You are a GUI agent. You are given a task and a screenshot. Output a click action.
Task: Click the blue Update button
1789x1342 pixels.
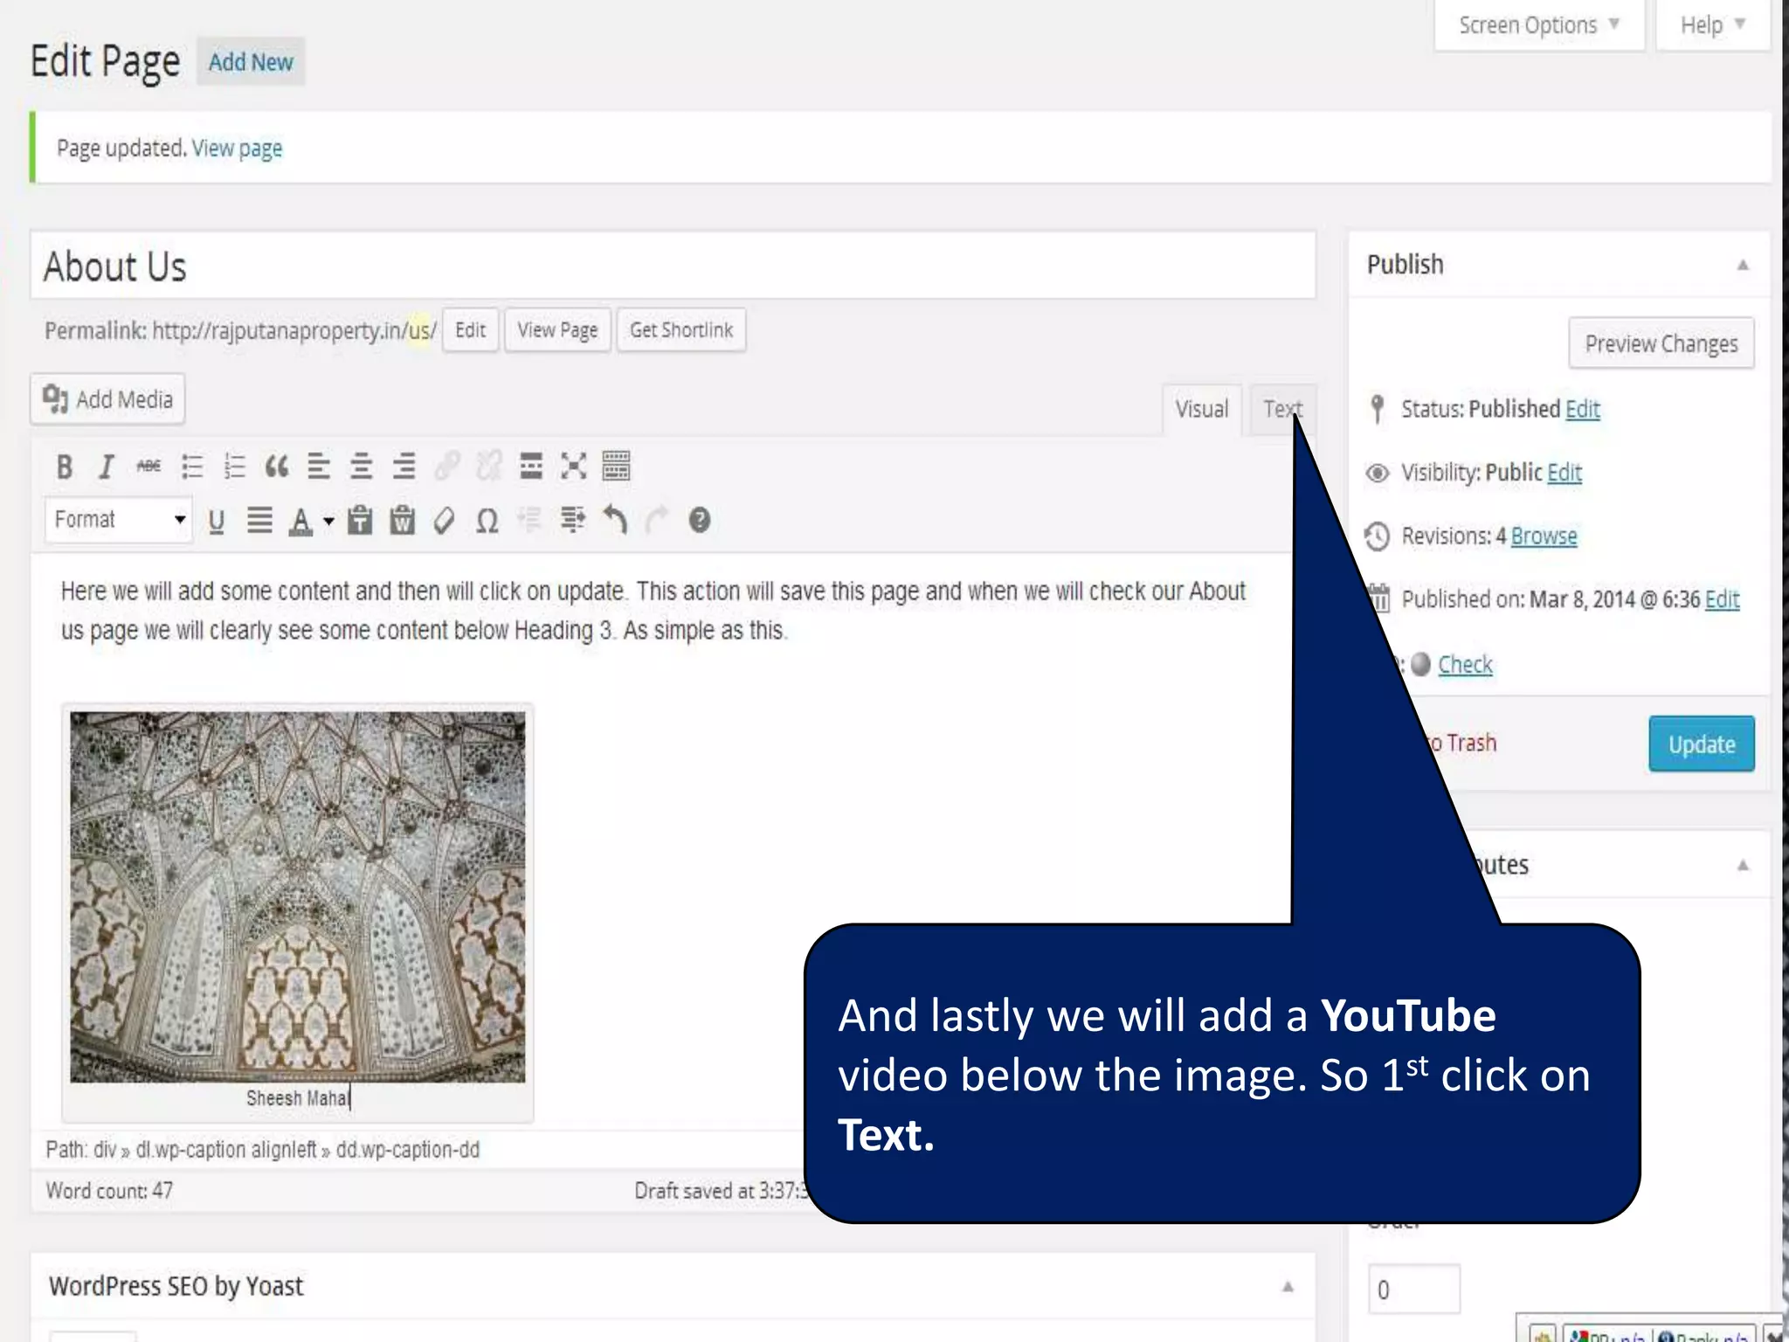point(1701,744)
